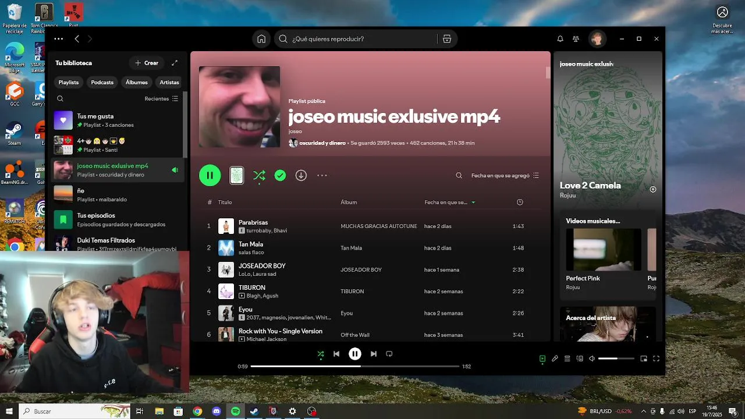Viewport: 745px width, 419px height.
Task: Open Connect to a device icon
Action: 580,359
